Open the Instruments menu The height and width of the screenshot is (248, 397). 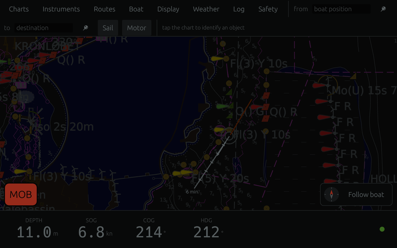61,9
